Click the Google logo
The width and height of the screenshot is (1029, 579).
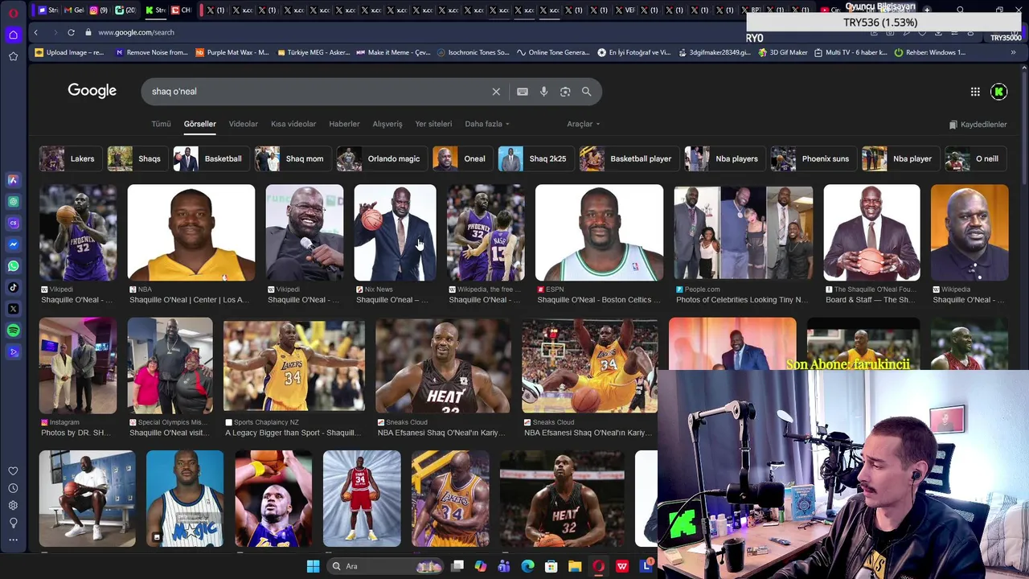(x=92, y=91)
